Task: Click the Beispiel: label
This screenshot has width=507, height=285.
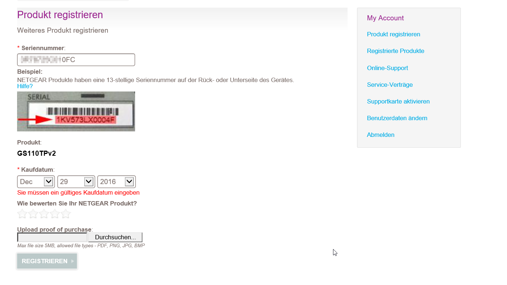Action: 30,72
